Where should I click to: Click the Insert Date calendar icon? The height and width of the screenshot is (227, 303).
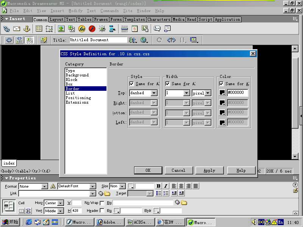(x=134, y=29)
